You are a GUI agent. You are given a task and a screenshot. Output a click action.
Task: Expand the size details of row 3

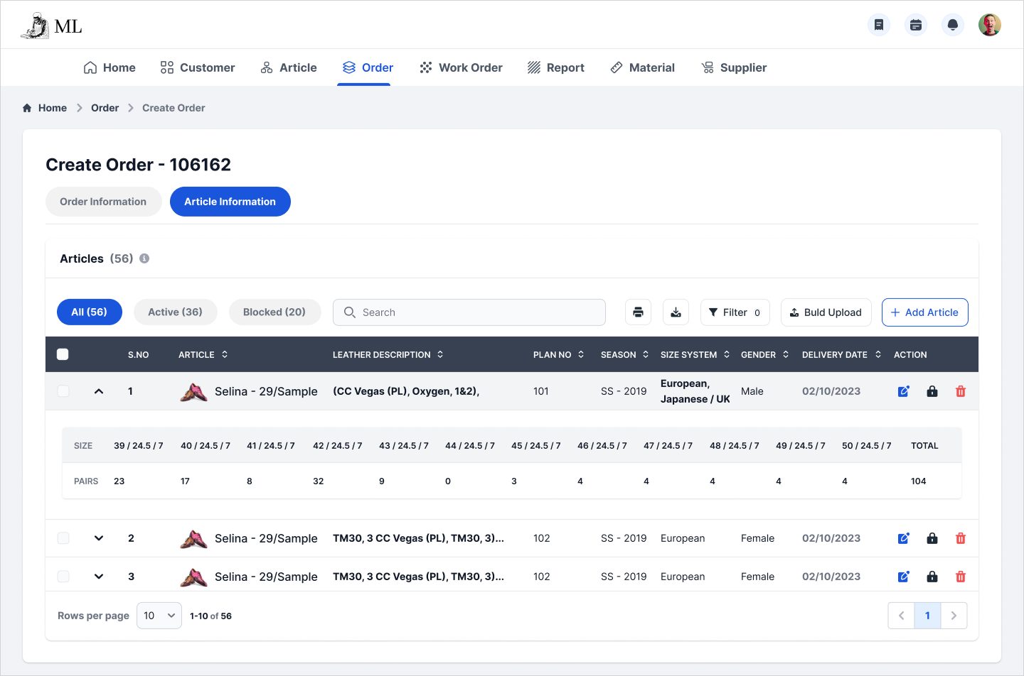[x=99, y=577]
